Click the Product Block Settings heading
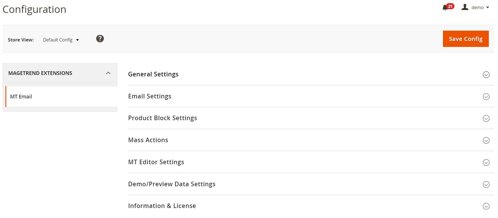The width and height of the screenshot is (498, 218). [162, 118]
